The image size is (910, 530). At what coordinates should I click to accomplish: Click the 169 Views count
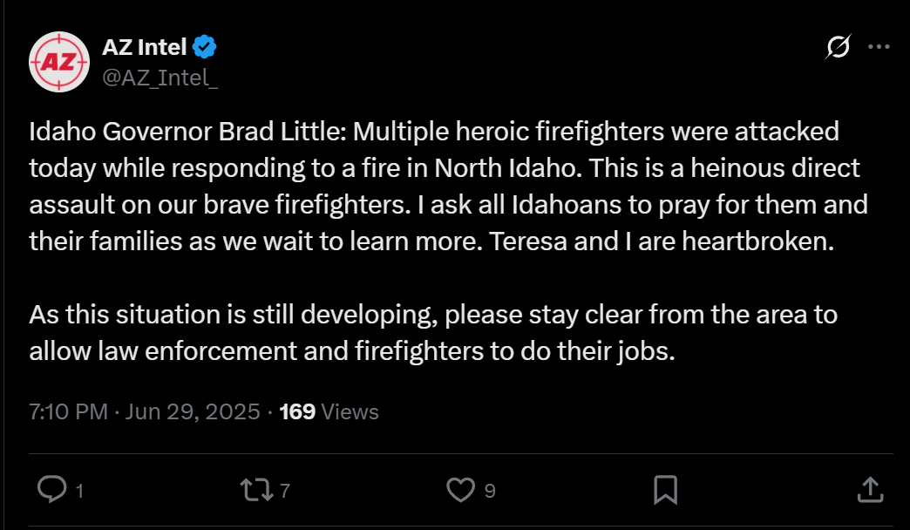click(329, 411)
